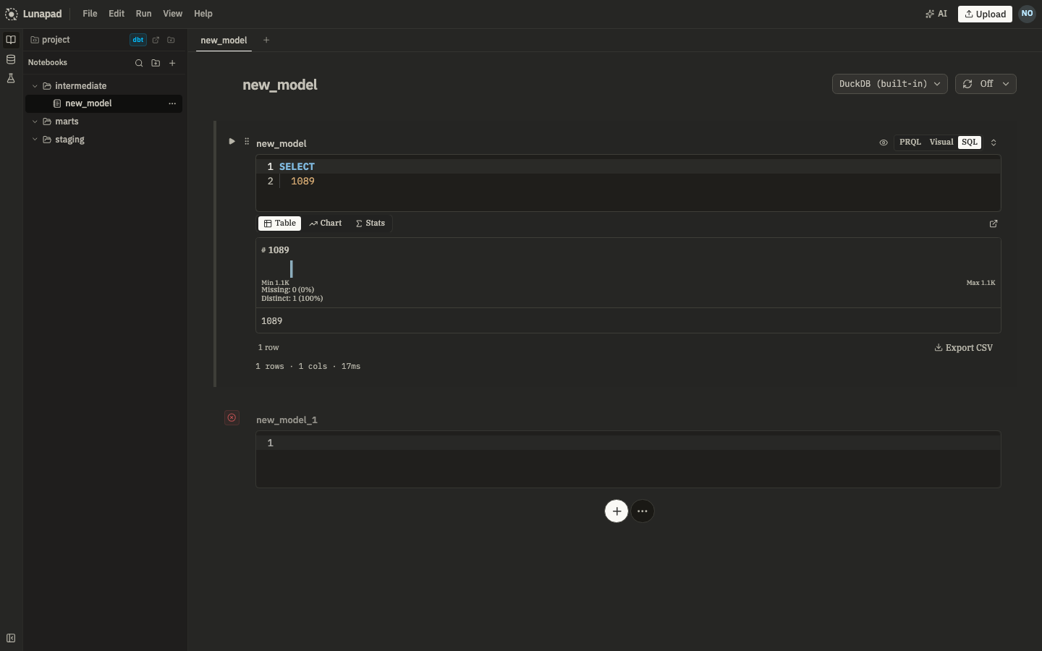
Task: Click the 'Distinct: 1 (100%)' stat text
Action: tap(292, 298)
